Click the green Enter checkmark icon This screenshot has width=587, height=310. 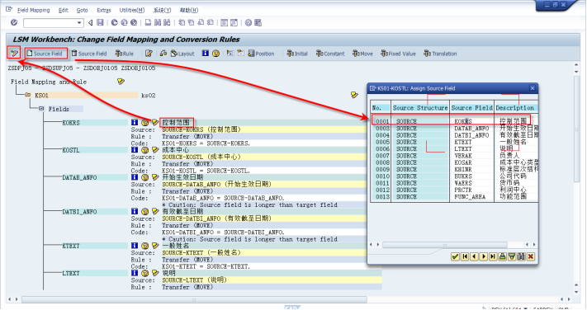pos(14,23)
